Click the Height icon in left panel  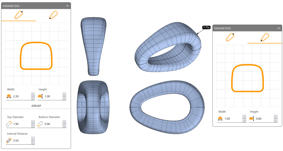[40, 96]
